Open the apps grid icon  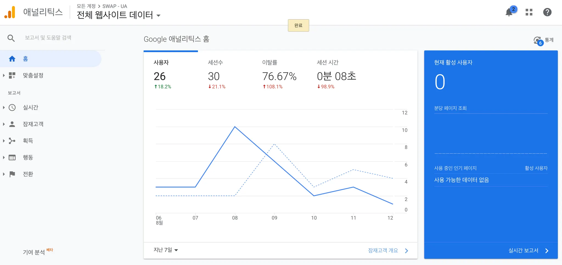(529, 12)
